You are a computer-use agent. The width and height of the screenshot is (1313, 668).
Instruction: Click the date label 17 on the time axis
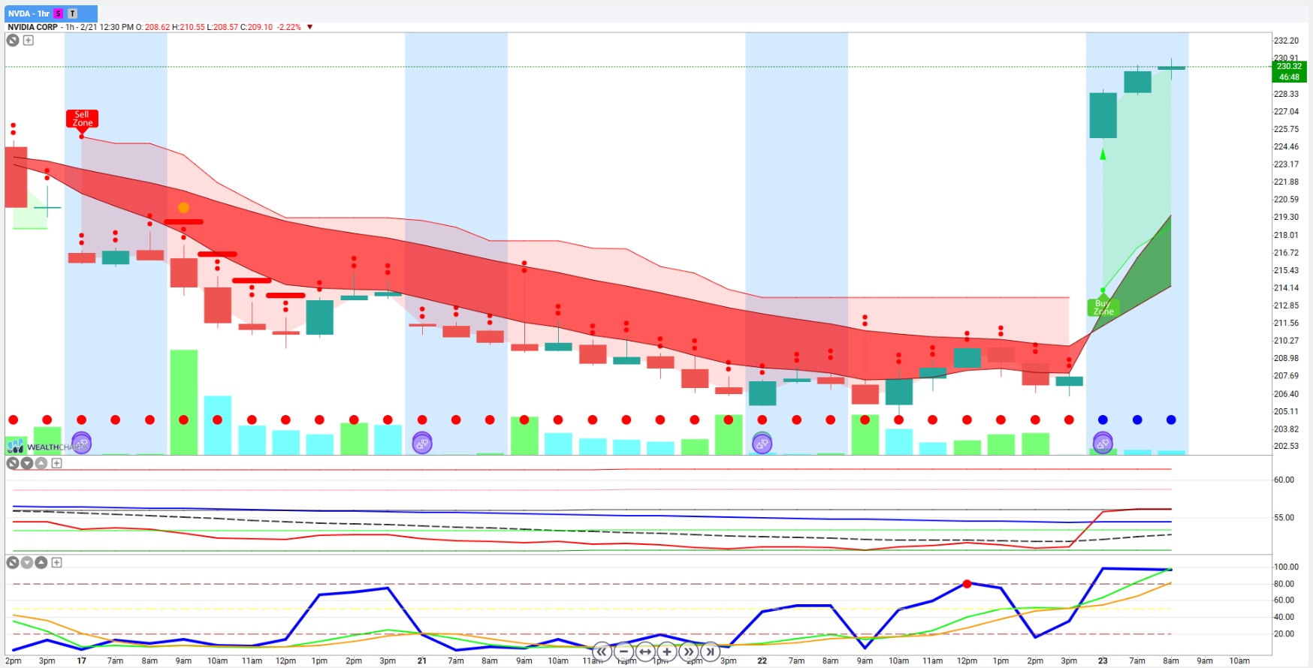pos(81,661)
